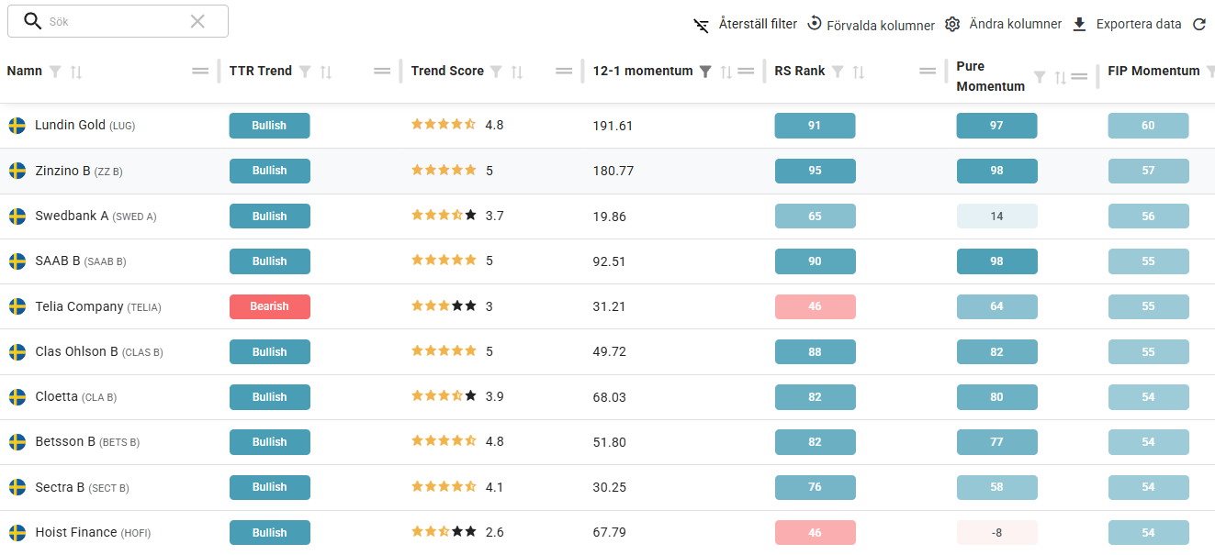Open Hoist Finance stock name
The image size is (1215, 555).
tap(76, 532)
